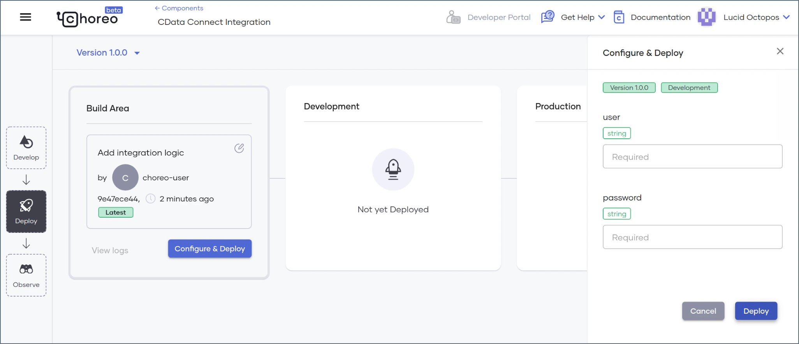Click the choreo-user avatar circle
The image size is (799, 344).
click(x=125, y=177)
